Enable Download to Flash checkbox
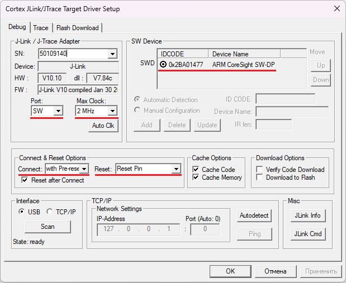Image resolution: width=346 pixels, height=283 pixels. (260, 178)
